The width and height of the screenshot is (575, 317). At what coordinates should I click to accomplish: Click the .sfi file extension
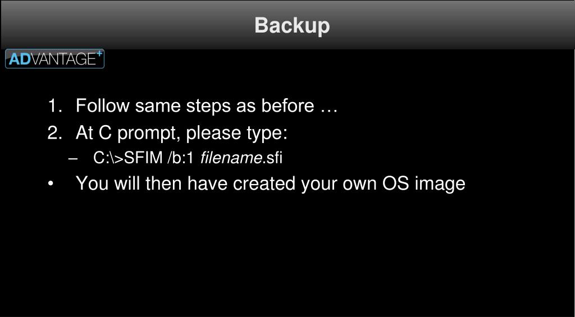(272, 158)
